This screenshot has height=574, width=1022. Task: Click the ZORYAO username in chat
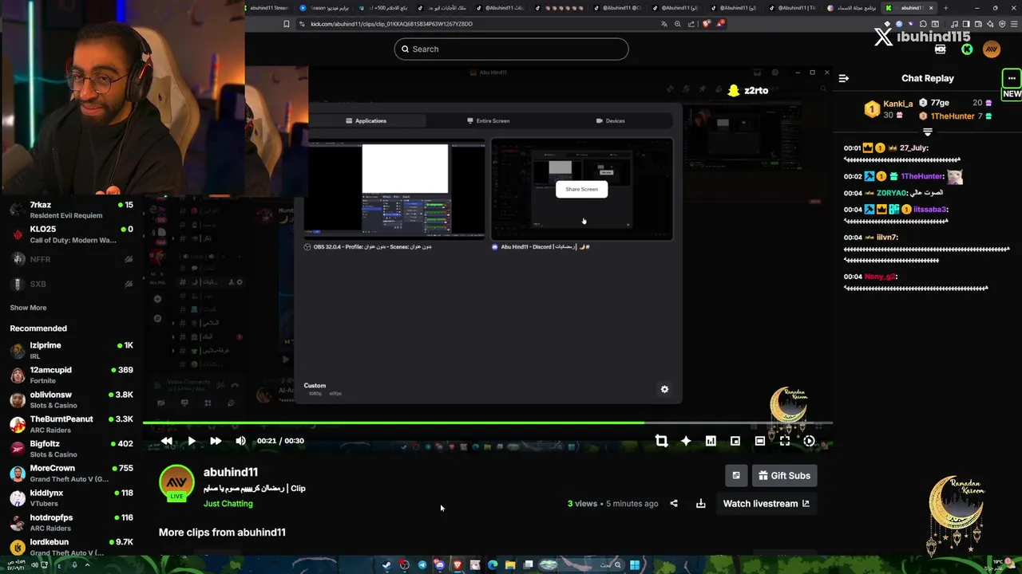[x=892, y=193]
